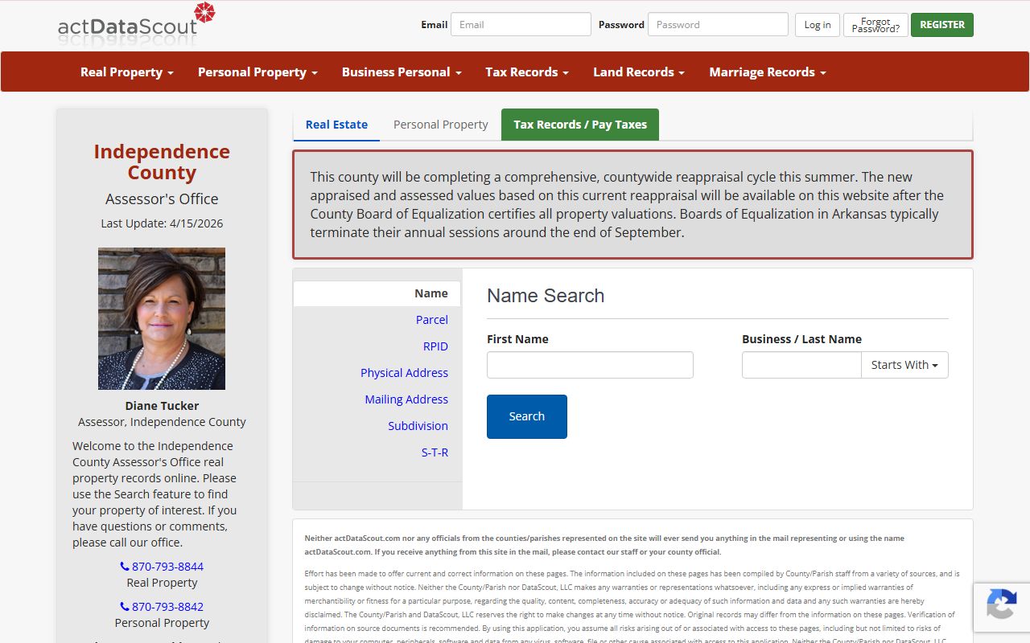Click the blue Search button
The width and height of the screenshot is (1030, 643).
527,416
